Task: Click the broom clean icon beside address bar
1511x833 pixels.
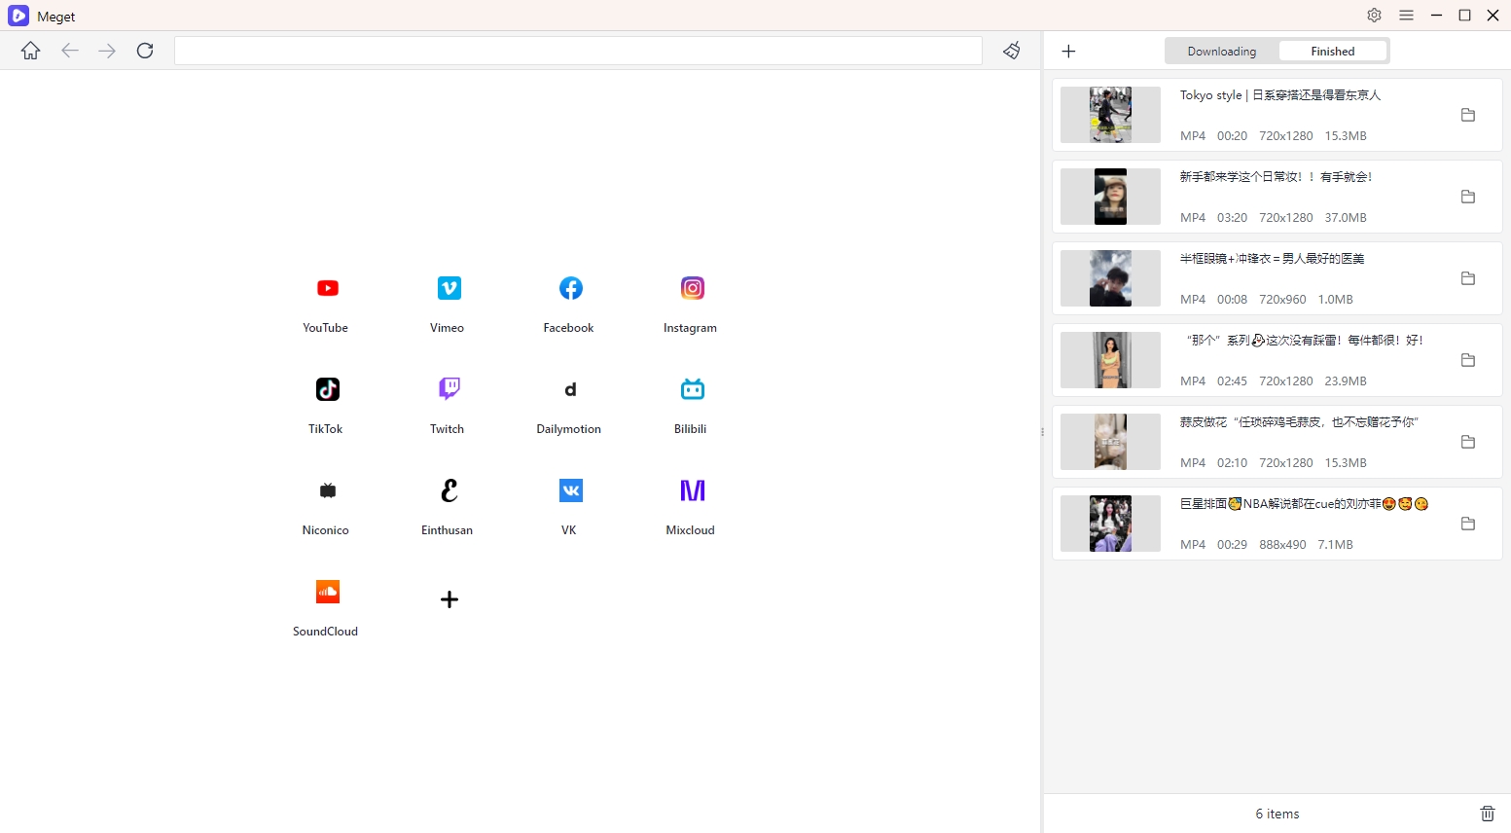Action: [x=1012, y=51]
